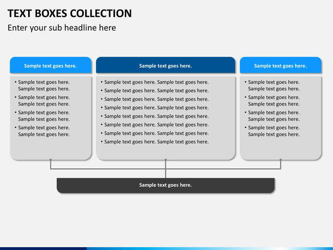This screenshot has width=333, height=250.
Task: Click the right light-blue header box
Action: click(281, 65)
